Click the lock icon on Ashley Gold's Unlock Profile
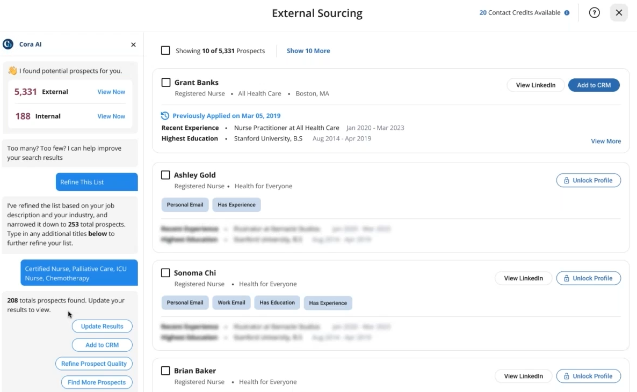Image resolution: width=637 pixels, height=392 pixels. (567, 180)
